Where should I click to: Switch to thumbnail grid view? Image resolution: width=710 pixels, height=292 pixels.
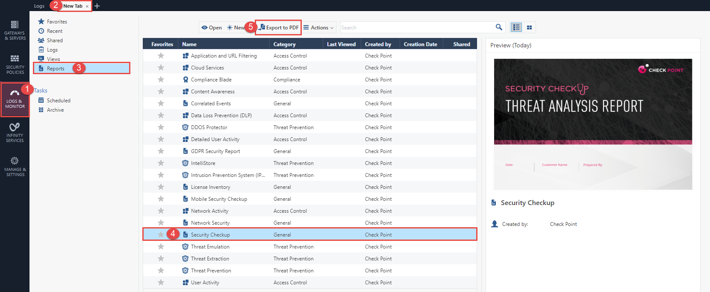pos(529,27)
